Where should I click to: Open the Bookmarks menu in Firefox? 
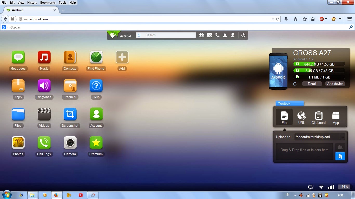coord(48,3)
